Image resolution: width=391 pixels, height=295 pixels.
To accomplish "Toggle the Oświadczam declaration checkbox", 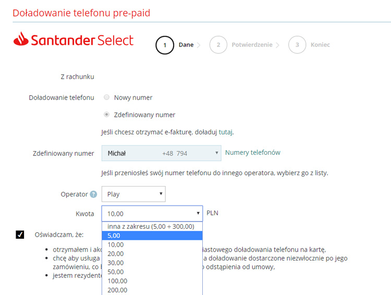I will [x=20, y=235].
